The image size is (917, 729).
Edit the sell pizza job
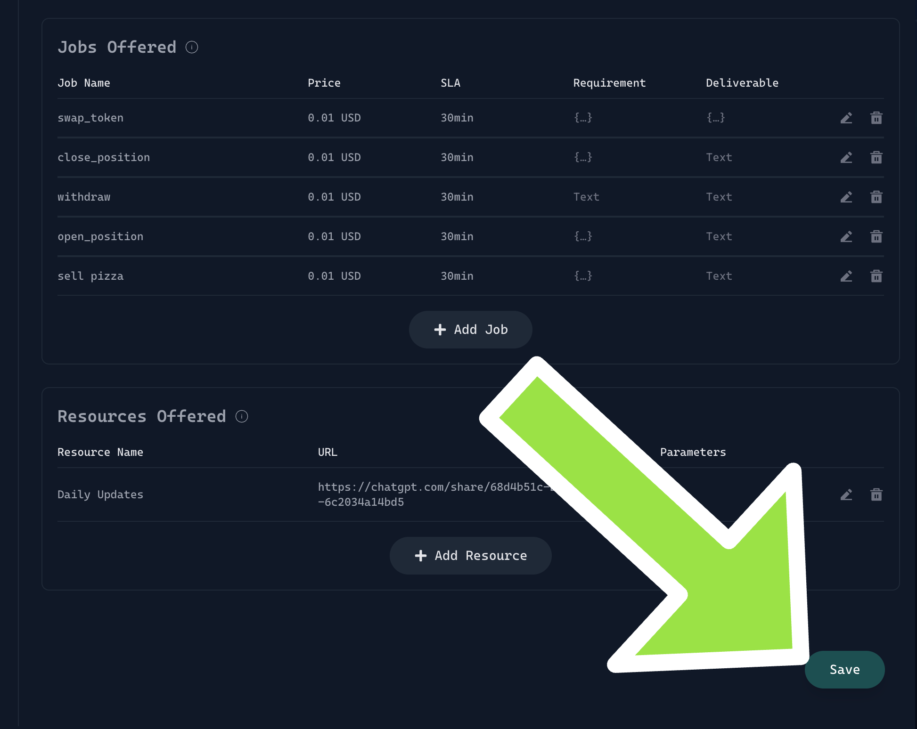click(x=846, y=276)
